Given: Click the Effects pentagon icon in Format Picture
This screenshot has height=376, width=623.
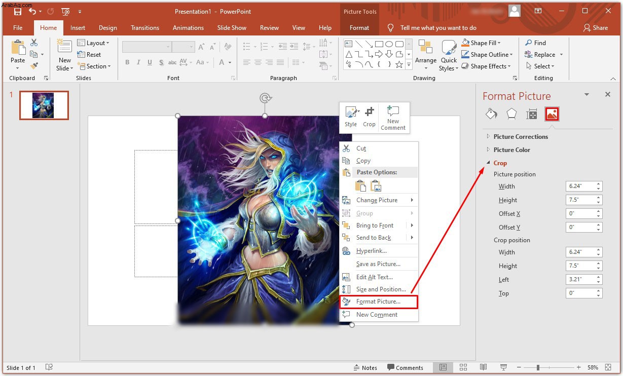Looking at the screenshot, I should 511,114.
